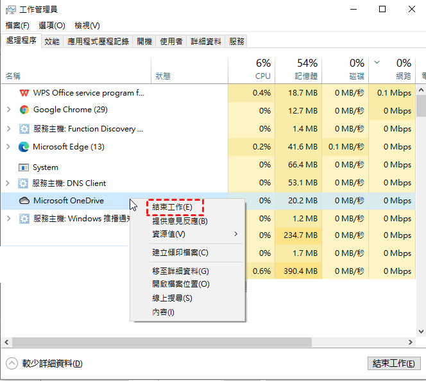Expand the Google Chrome (29) process group
426x381 pixels.
[9, 110]
